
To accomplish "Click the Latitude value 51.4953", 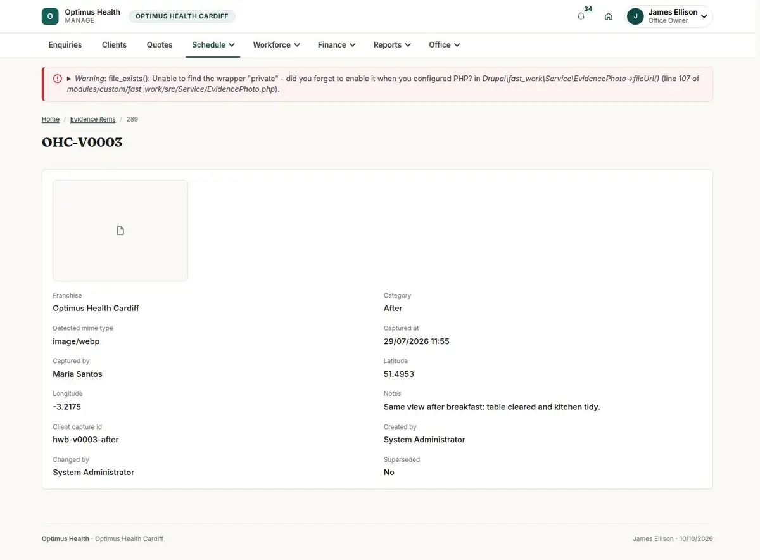I will [x=399, y=374].
